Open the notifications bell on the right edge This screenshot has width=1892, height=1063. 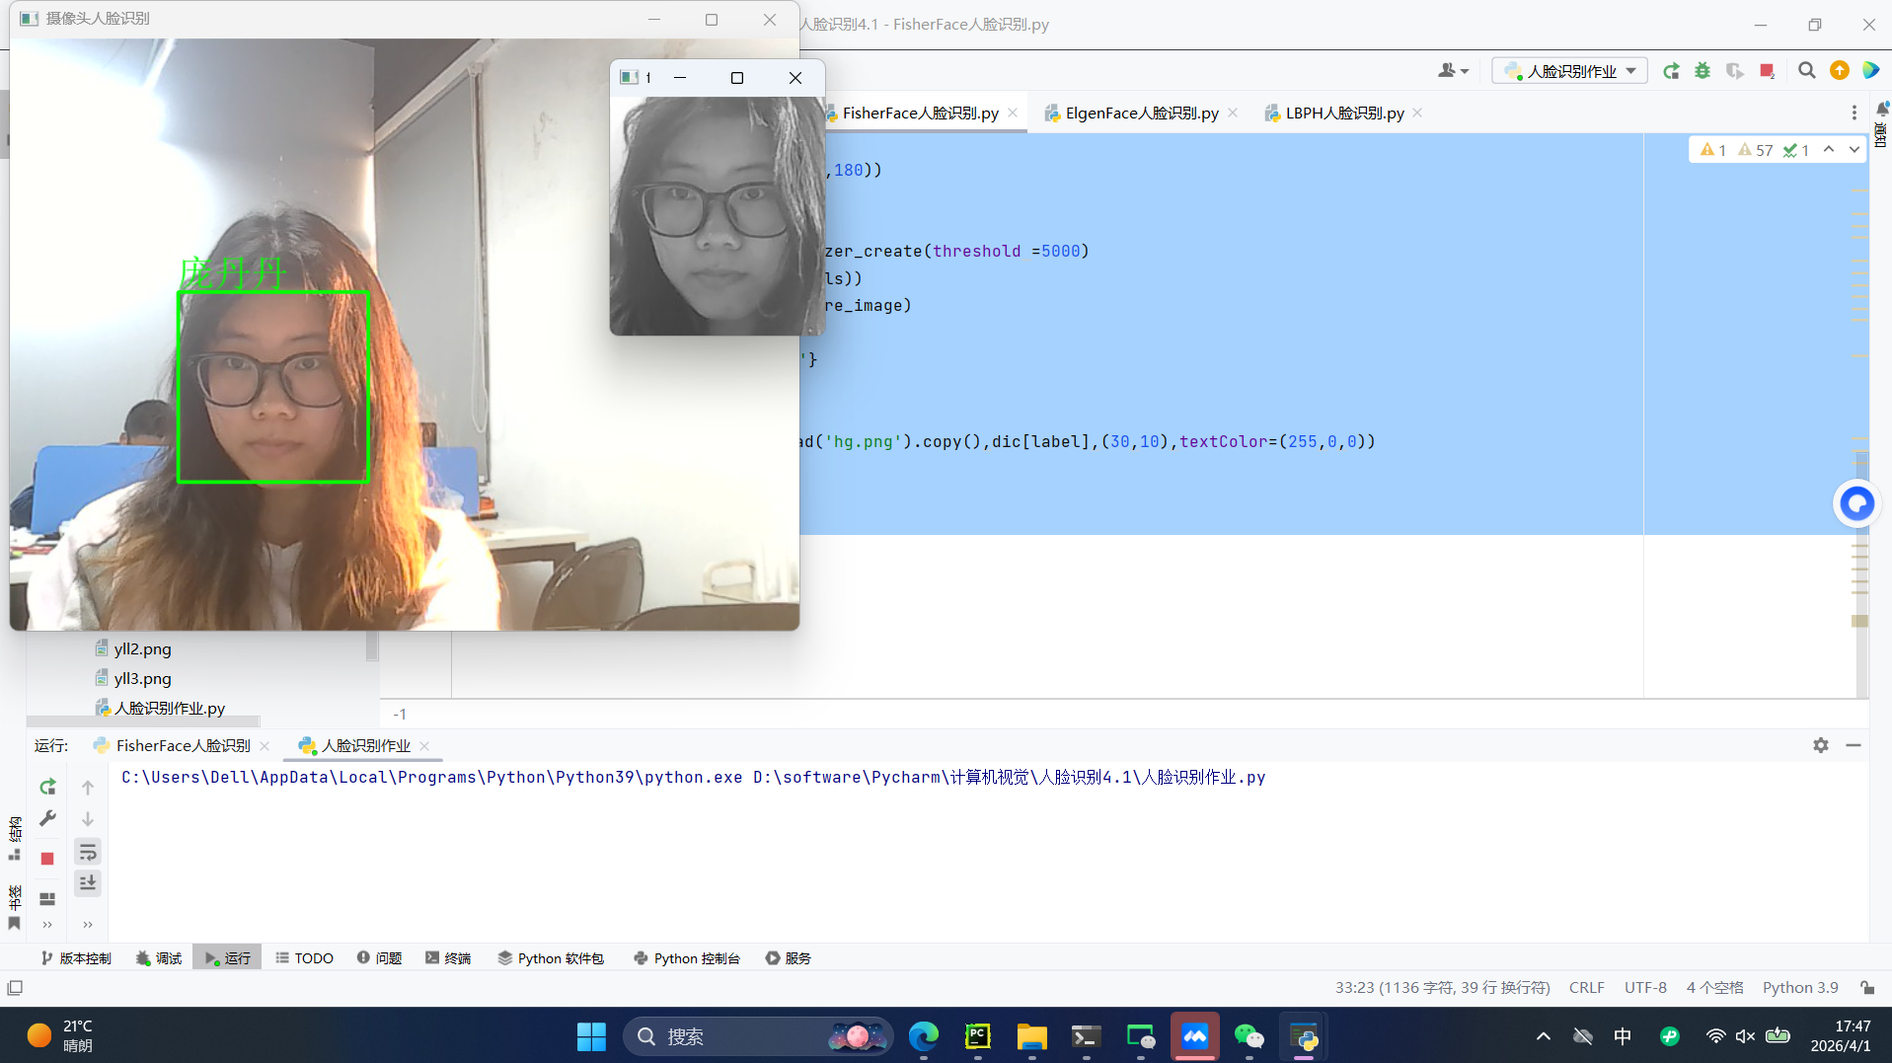[1882, 109]
